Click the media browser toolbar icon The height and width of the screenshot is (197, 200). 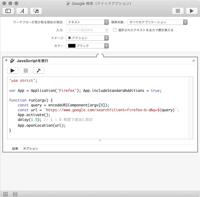(36, 11)
